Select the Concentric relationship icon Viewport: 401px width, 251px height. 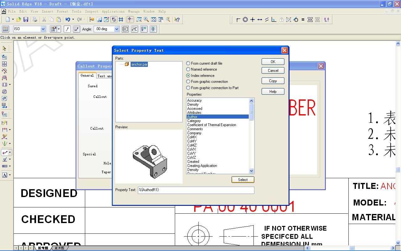[245, 19]
